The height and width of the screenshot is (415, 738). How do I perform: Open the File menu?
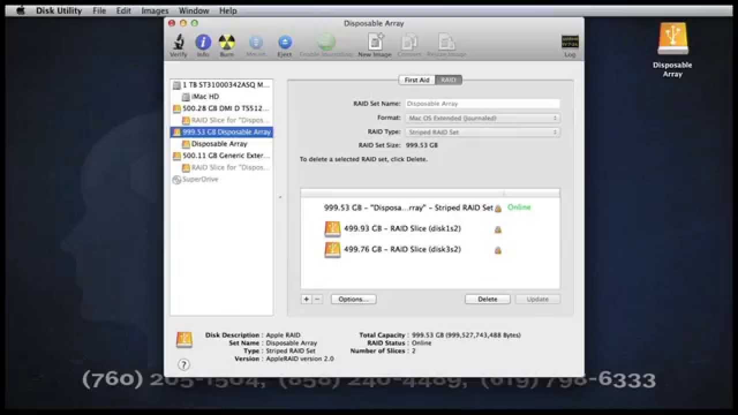(99, 10)
